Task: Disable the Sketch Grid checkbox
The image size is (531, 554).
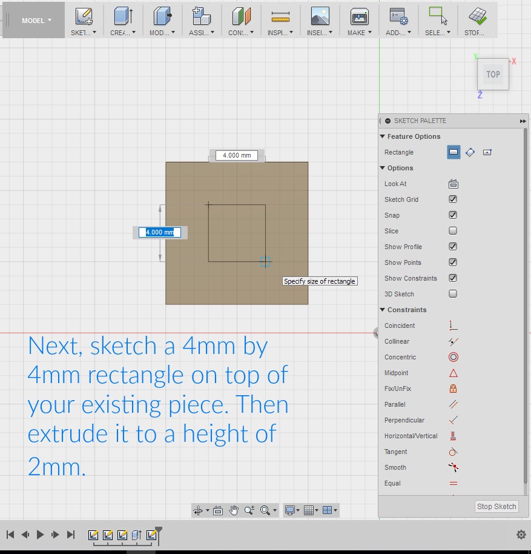Action: point(453,199)
